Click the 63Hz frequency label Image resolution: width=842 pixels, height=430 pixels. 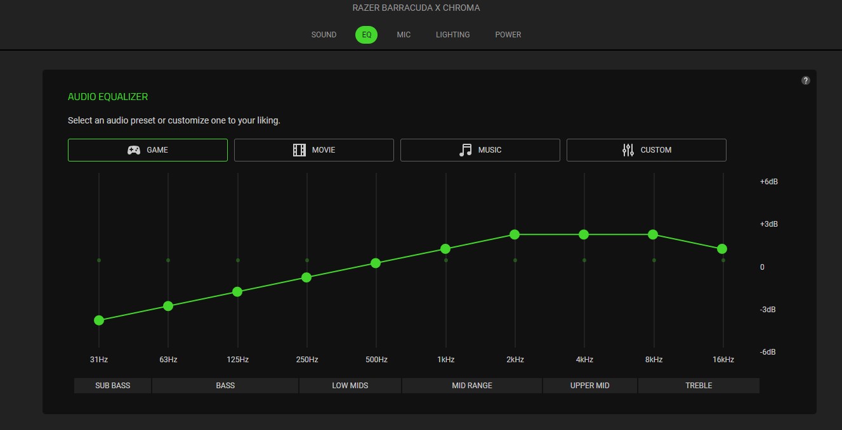(168, 360)
